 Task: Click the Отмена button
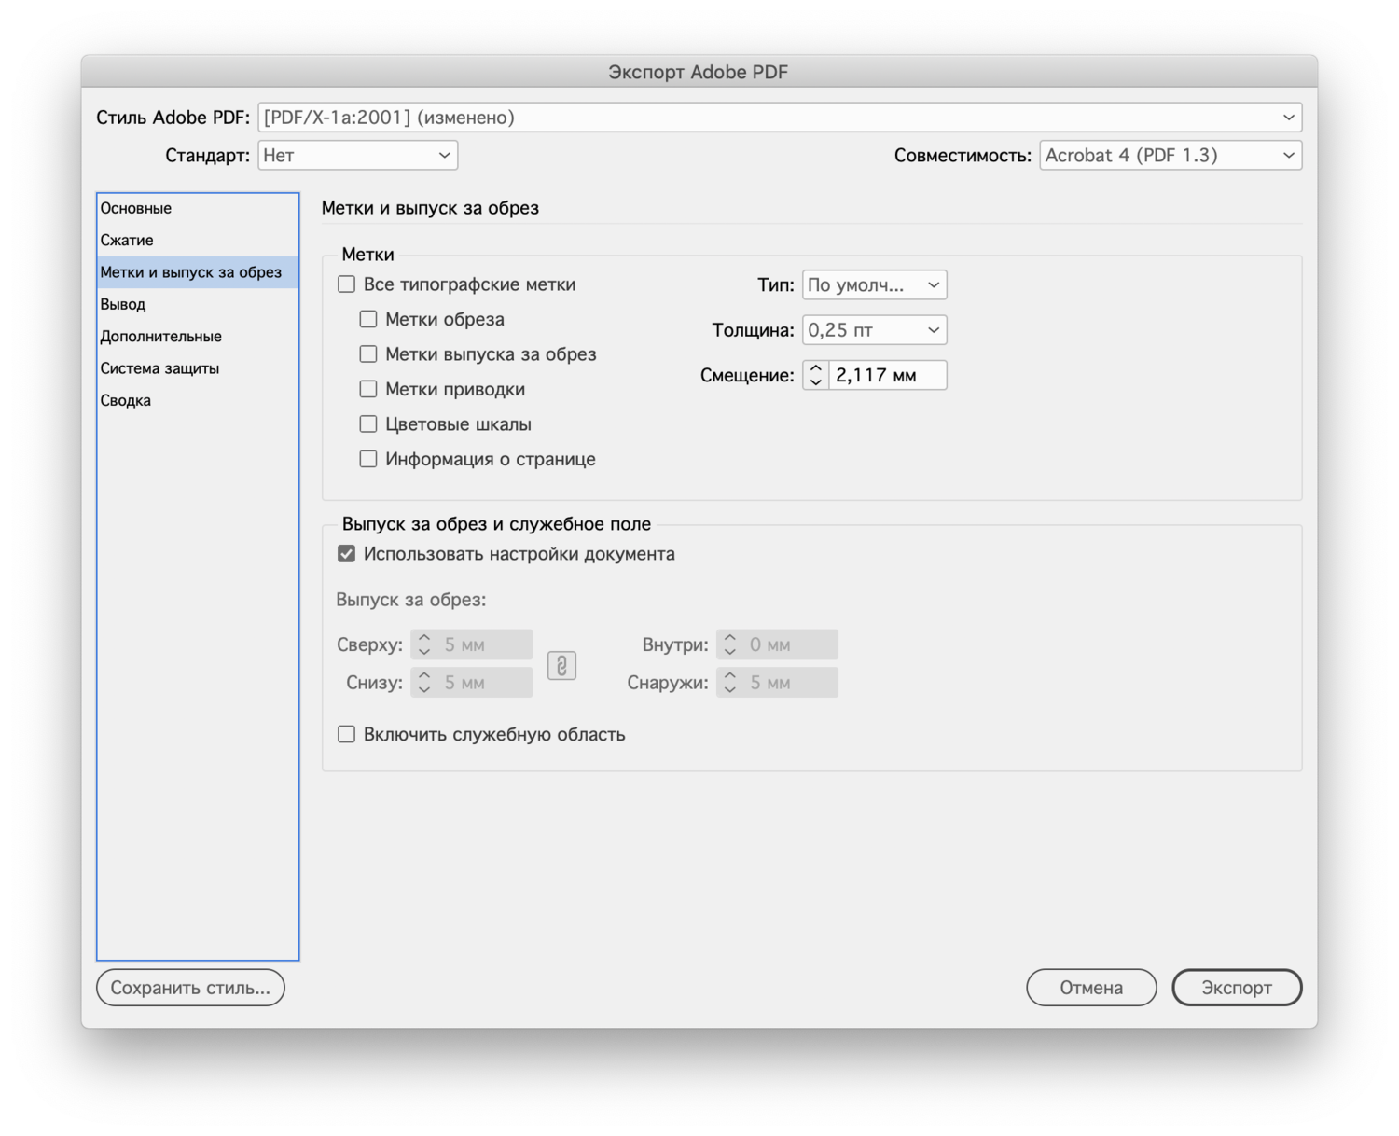1091,988
